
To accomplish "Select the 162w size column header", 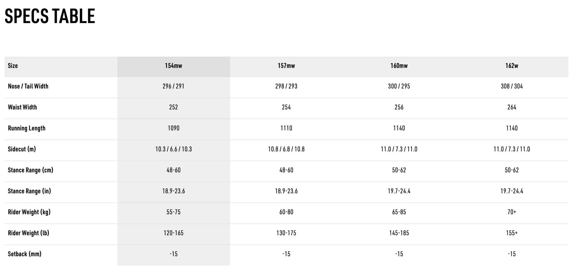I will [x=512, y=66].
